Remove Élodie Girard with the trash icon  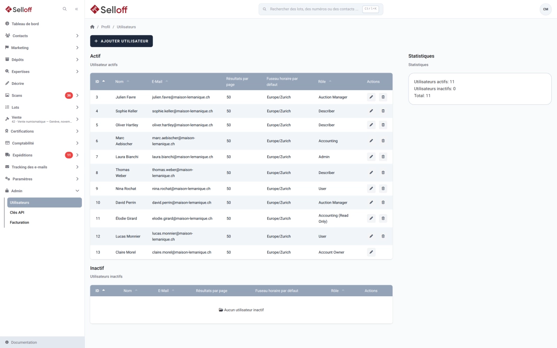(x=383, y=218)
